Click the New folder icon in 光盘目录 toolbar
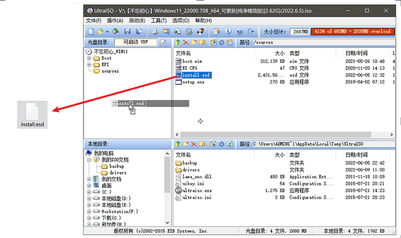The width and height of the screenshot is (401, 238). [194, 42]
